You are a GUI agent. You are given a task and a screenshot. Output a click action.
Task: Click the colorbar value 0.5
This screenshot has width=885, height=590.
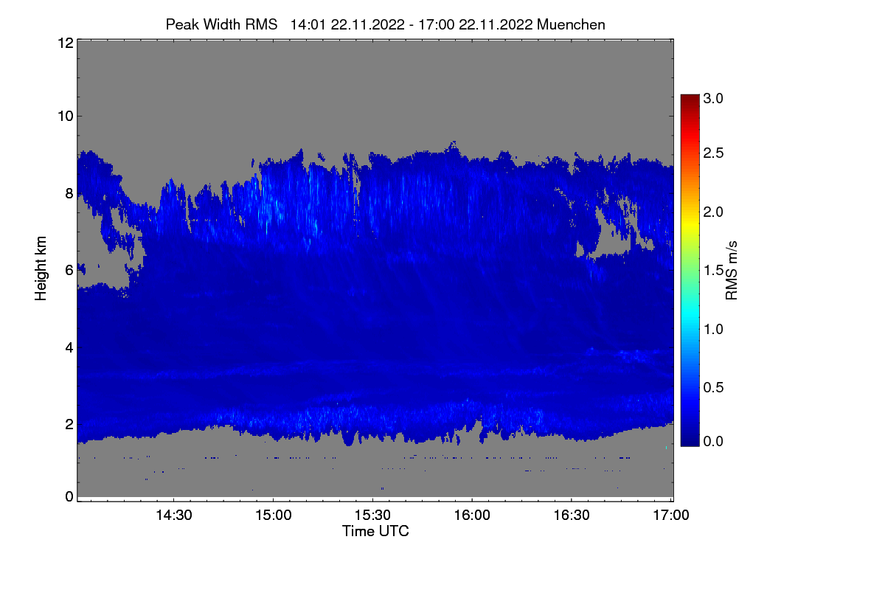[x=714, y=388]
